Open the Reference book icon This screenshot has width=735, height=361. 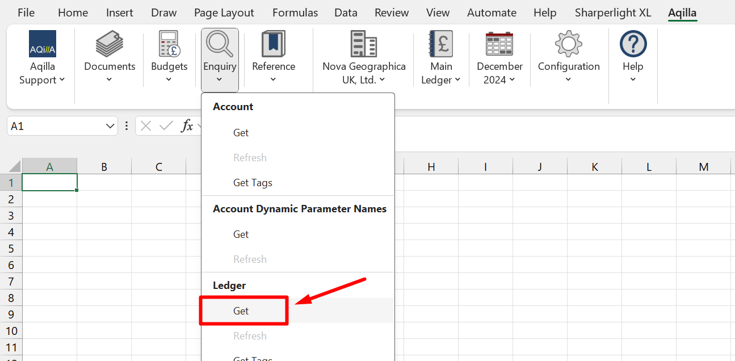(273, 44)
